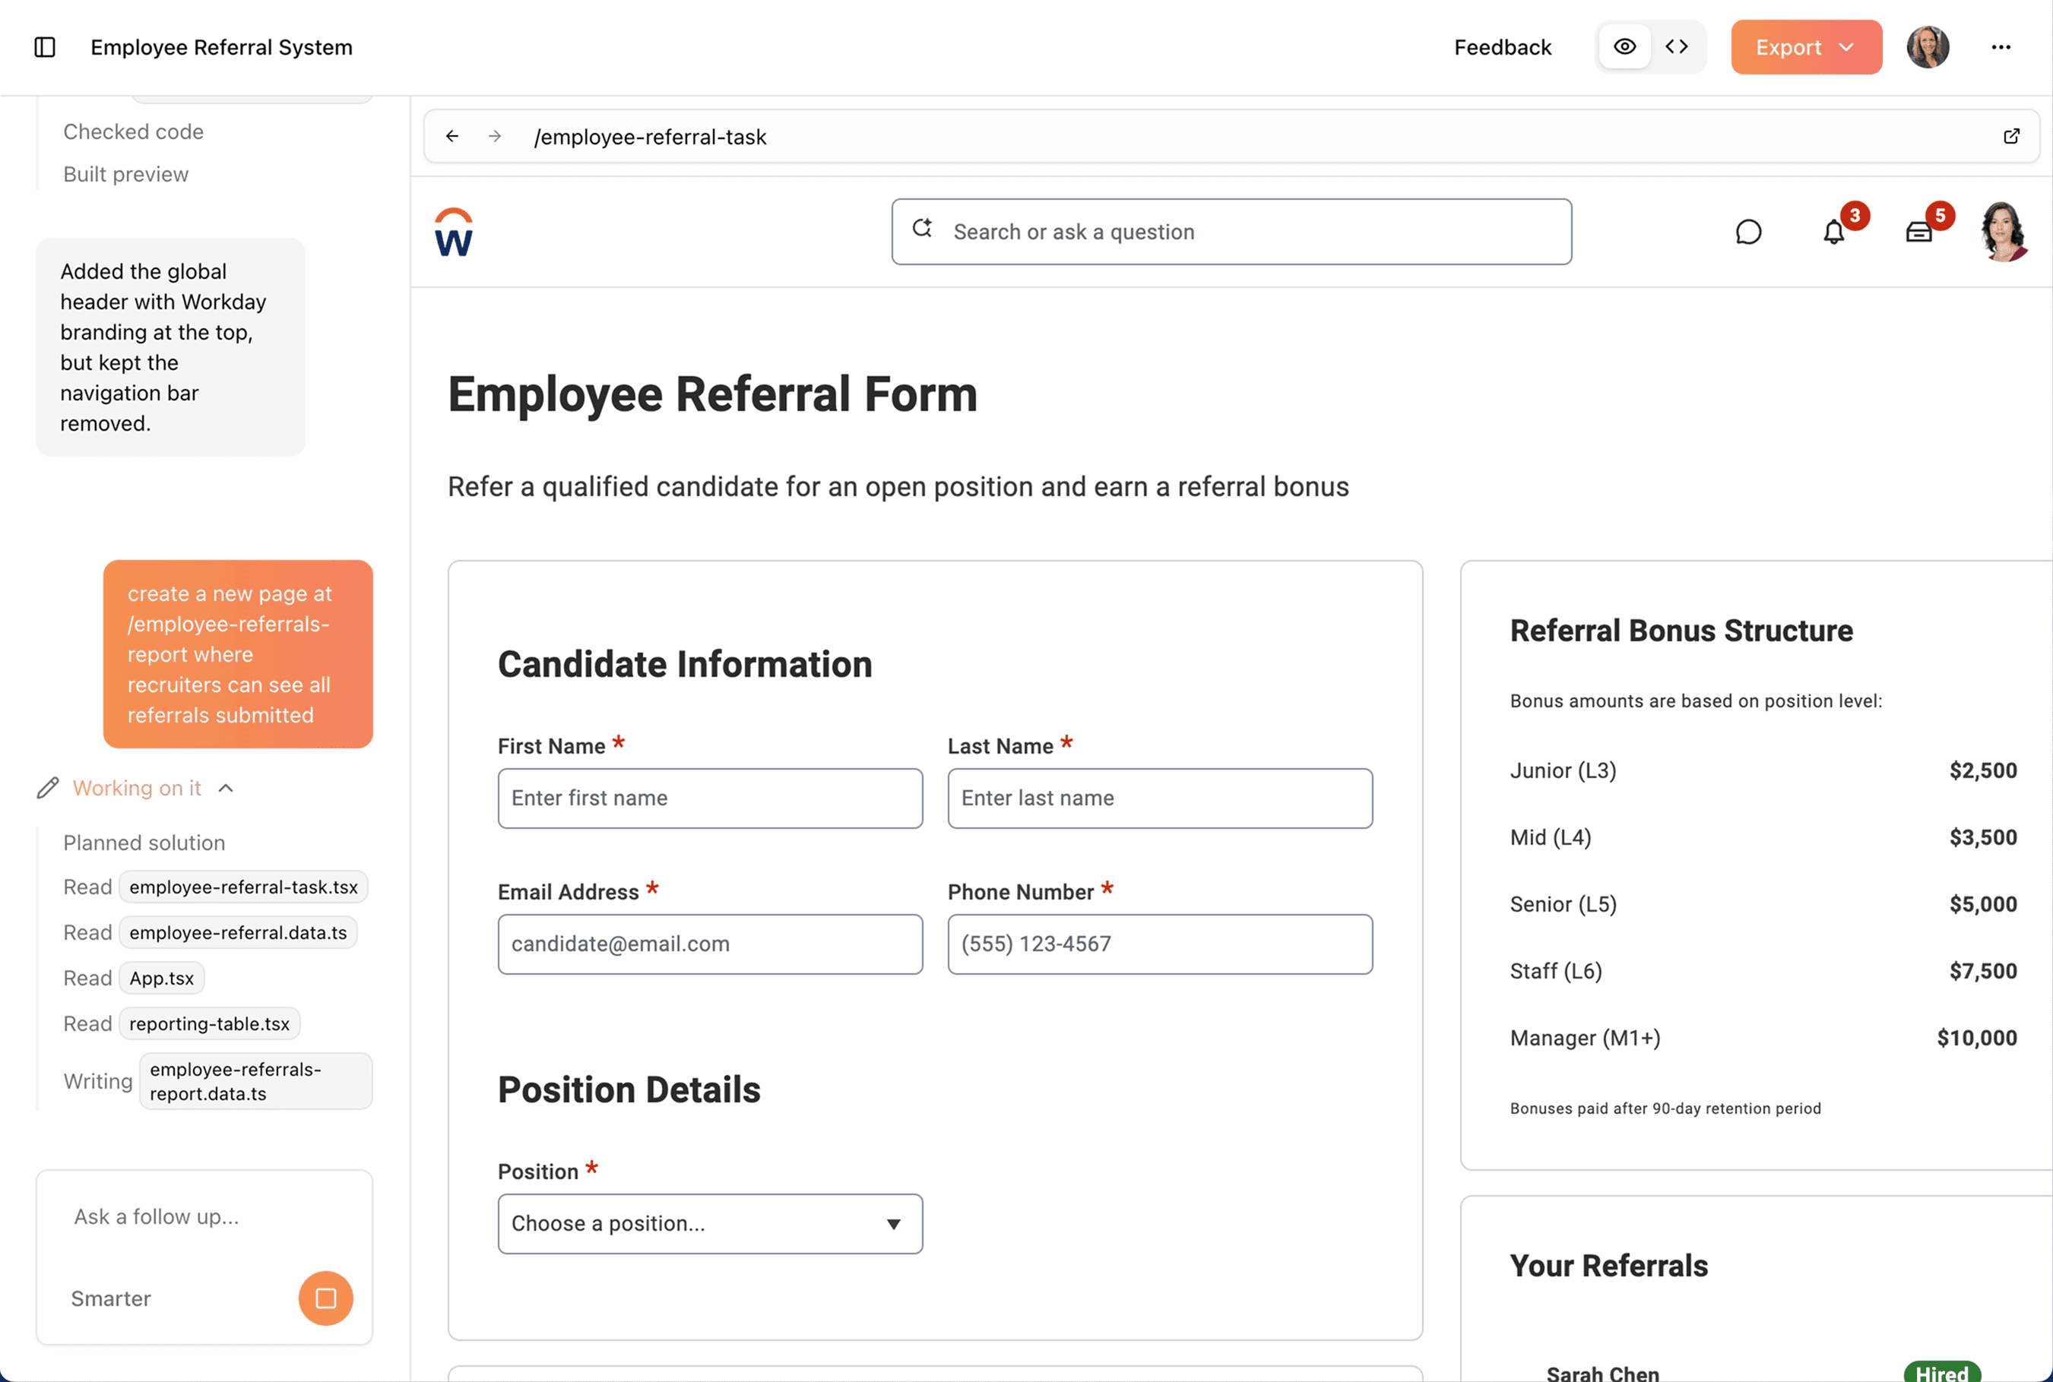
Task: Toggle the left sidebar panel
Action: click(x=45, y=48)
